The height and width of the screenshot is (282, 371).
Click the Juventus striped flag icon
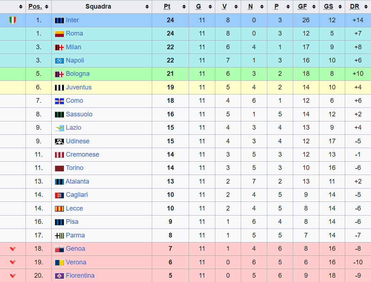(59, 88)
